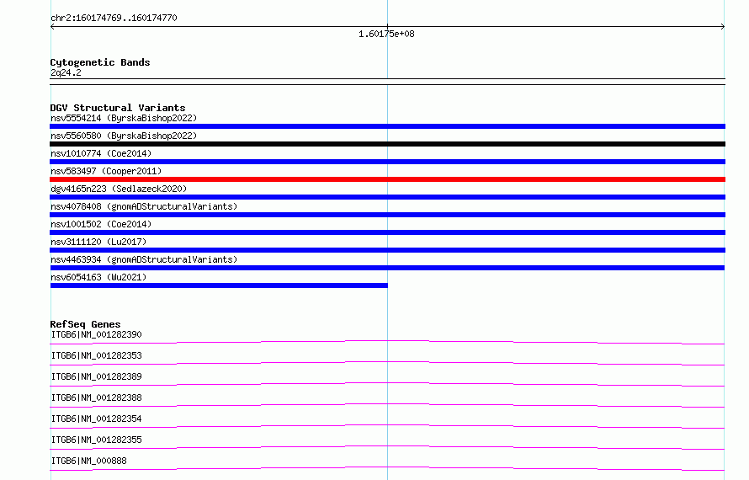Open transcript ITGB6|NM_001282353 label
Screen dimensions: 749x480
97,355
